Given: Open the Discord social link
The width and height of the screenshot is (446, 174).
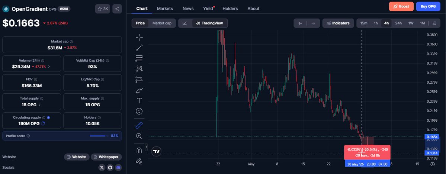Looking at the screenshot, I should click(x=118, y=167).
